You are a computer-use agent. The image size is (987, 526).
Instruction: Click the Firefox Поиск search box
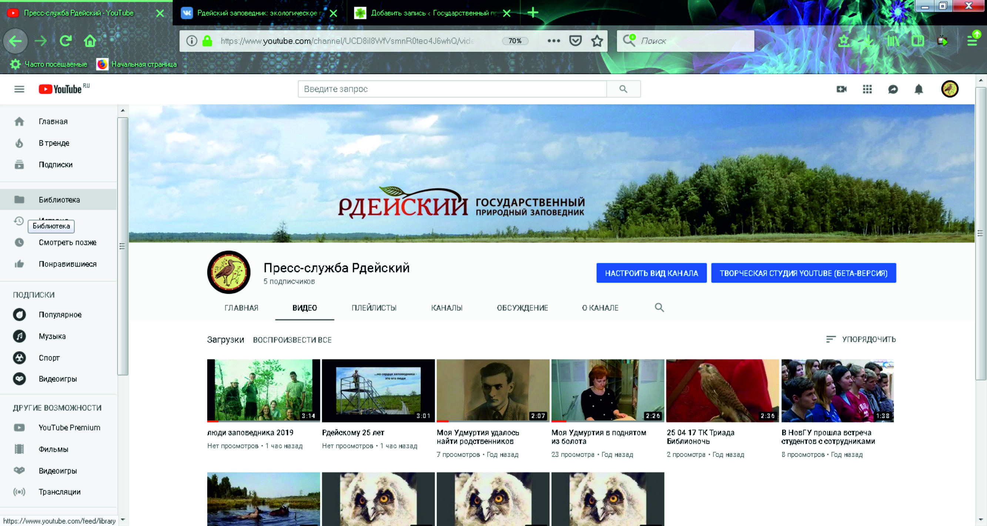(x=686, y=41)
